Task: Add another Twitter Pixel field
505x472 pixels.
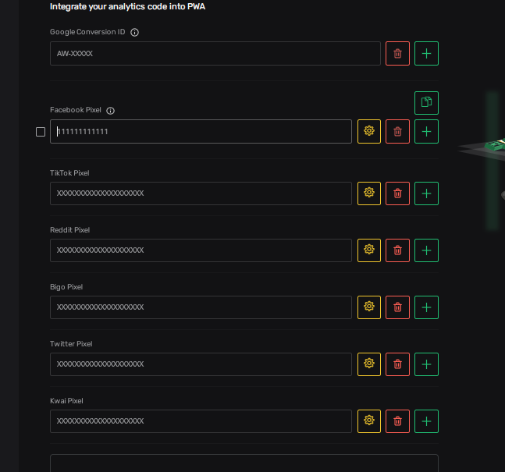Action: [426, 364]
